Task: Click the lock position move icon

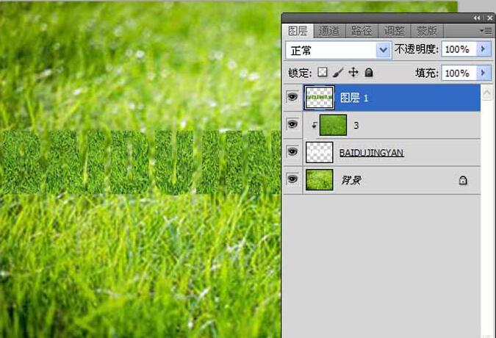Action: tap(353, 73)
